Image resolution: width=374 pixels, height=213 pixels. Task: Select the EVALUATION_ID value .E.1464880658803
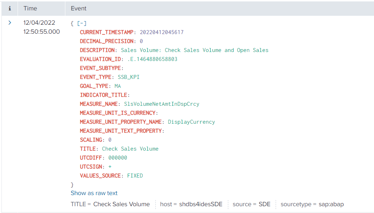[152, 59]
